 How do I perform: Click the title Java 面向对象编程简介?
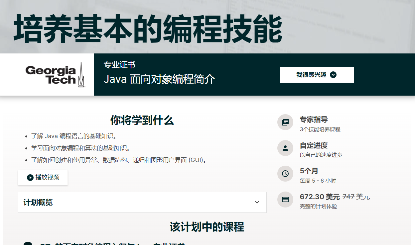(159, 79)
